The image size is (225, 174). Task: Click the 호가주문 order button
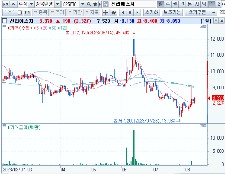click(x=197, y=13)
